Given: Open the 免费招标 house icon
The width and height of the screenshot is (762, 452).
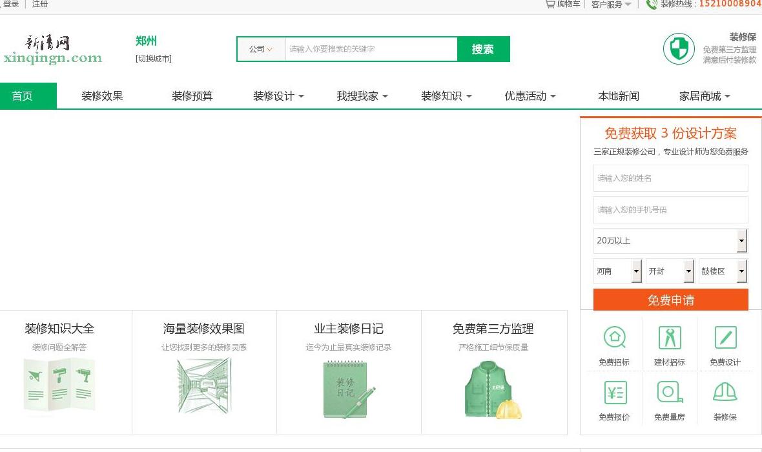Looking at the screenshot, I should [614, 337].
